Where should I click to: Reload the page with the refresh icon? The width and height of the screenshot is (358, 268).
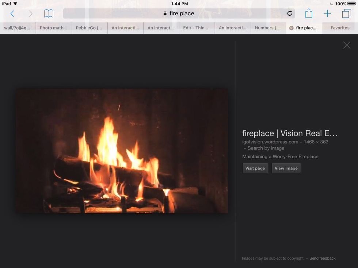[x=289, y=13]
